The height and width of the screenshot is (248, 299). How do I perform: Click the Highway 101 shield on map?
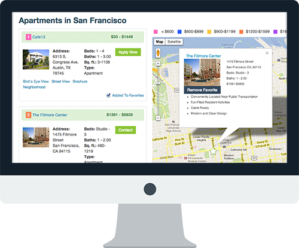[x=254, y=158]
